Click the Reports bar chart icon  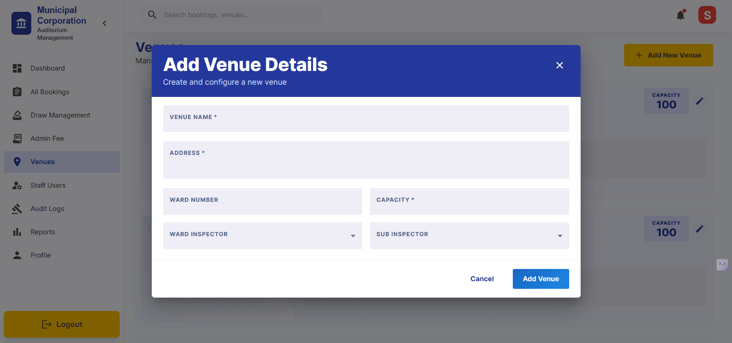[17, 232]
